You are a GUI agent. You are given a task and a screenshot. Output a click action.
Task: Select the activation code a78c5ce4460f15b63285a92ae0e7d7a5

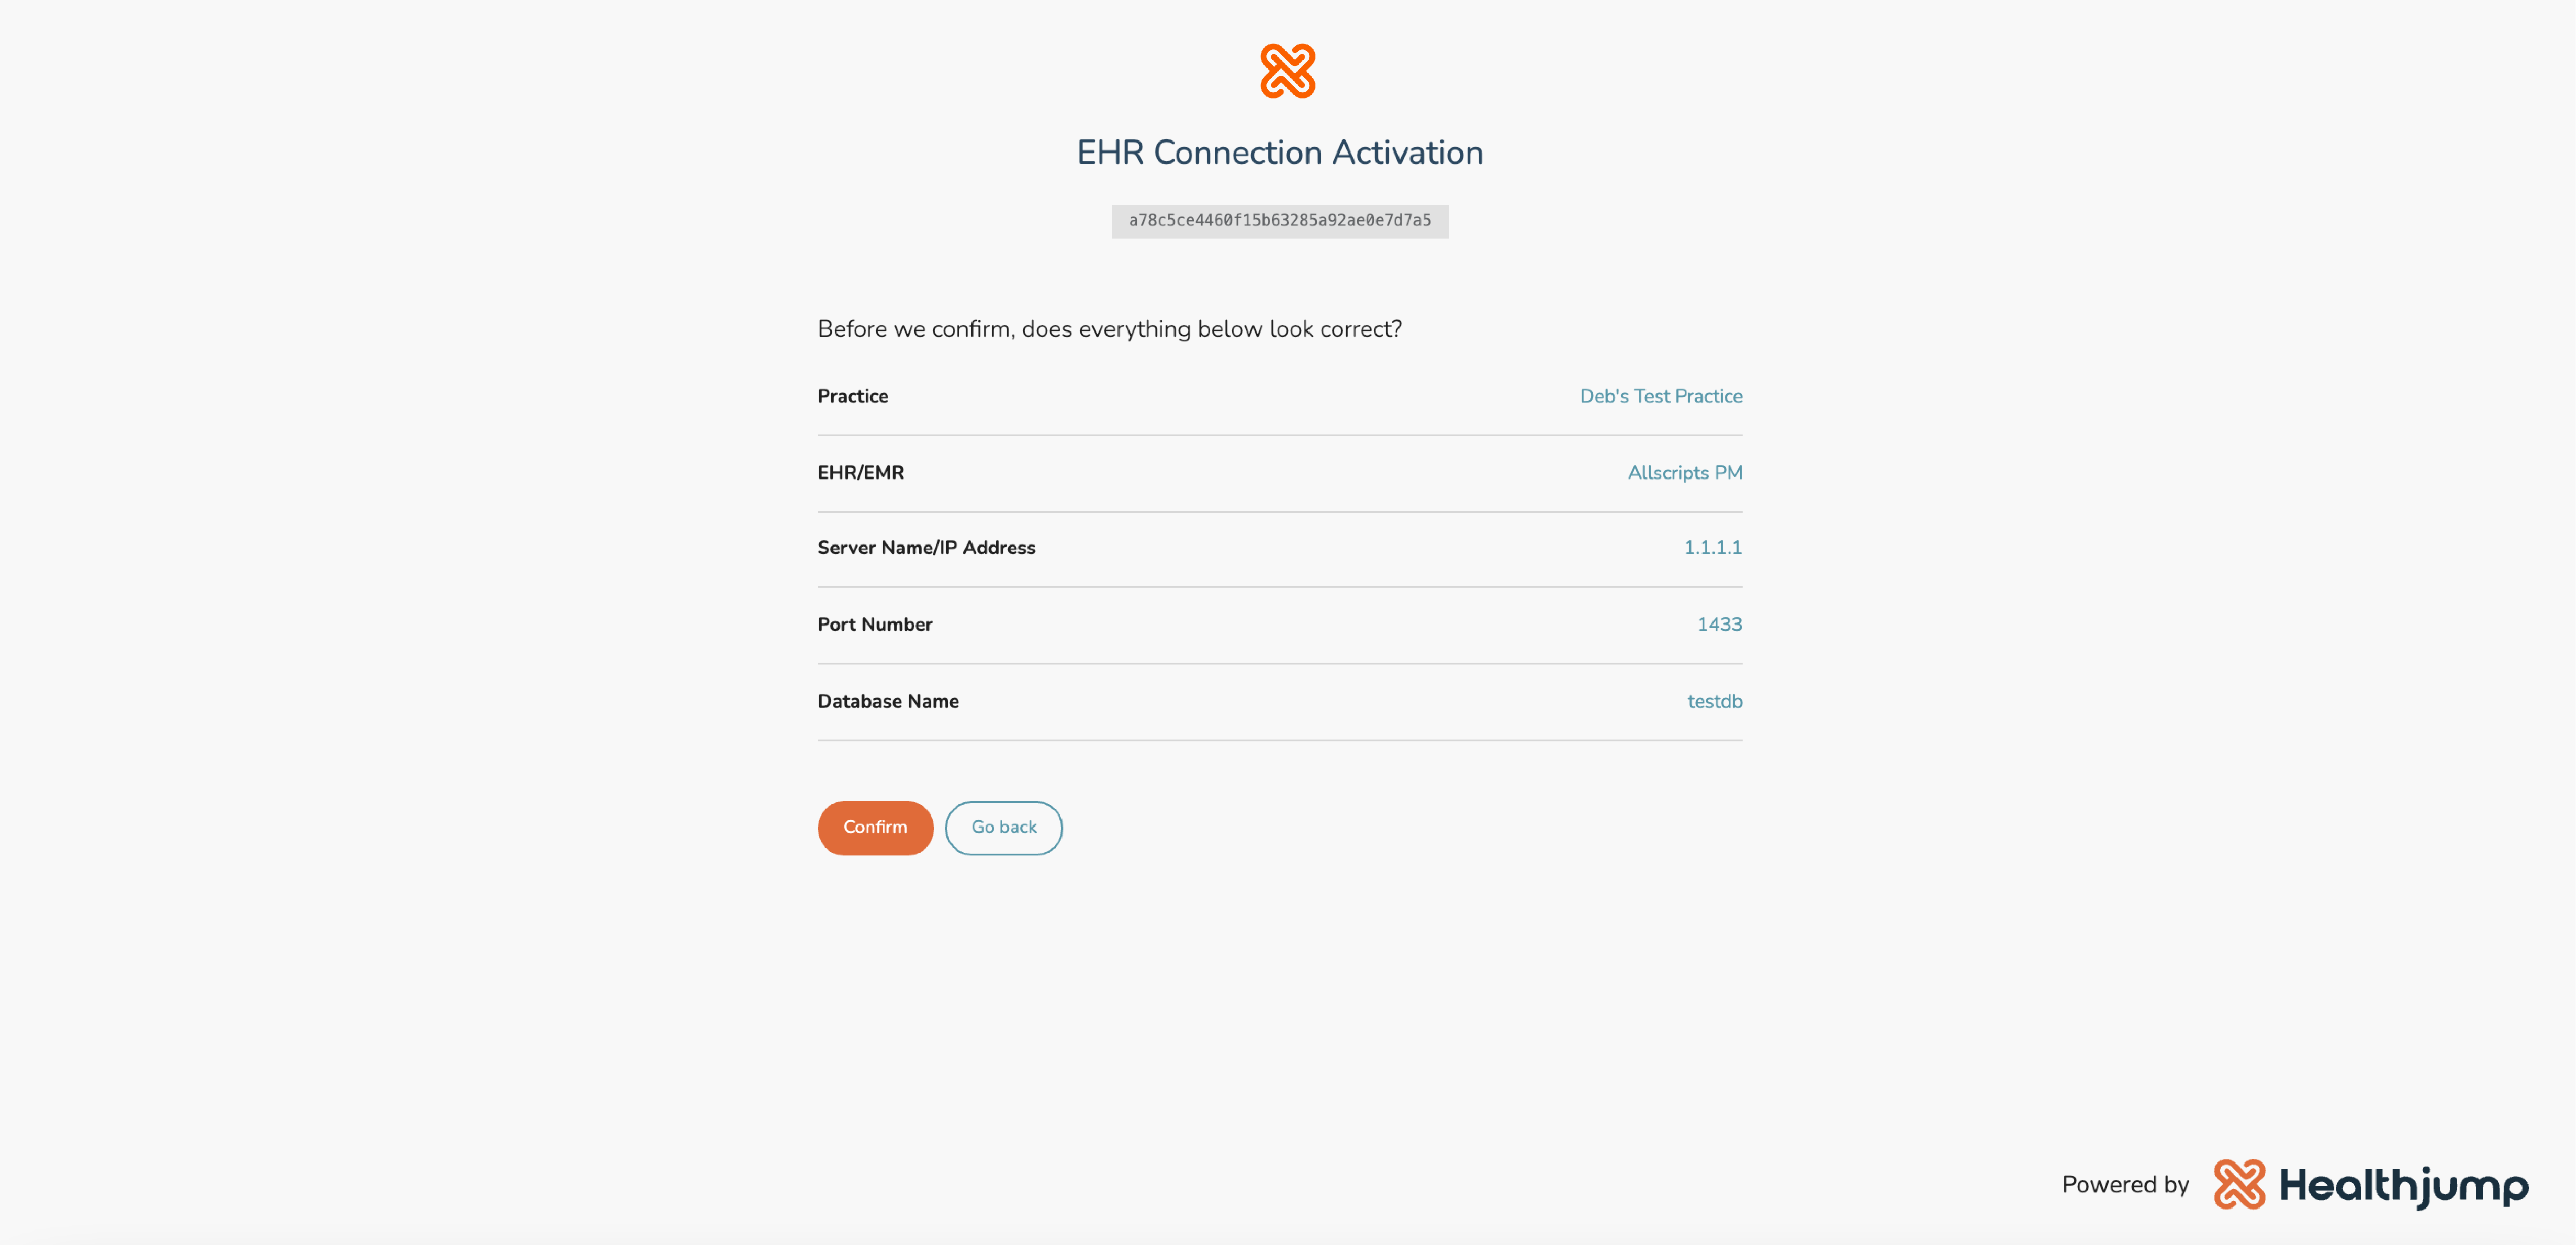1279,221
